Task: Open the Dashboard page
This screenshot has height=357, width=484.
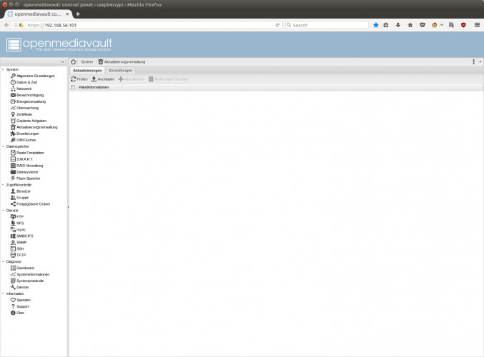Action: pos(23,268)
